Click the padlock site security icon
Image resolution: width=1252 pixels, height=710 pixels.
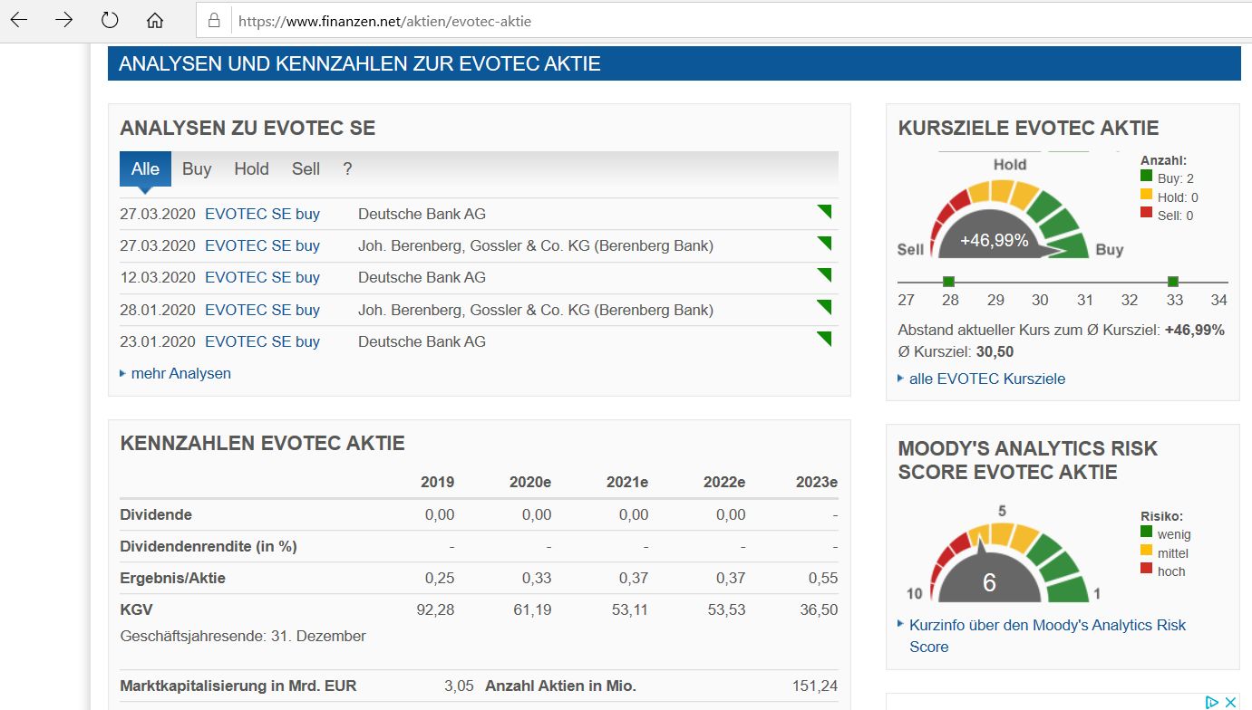[x=215, y=20]
